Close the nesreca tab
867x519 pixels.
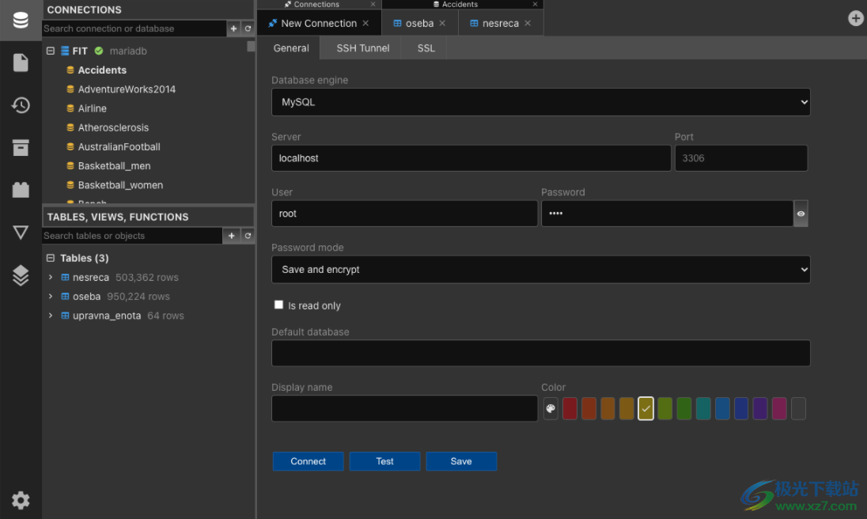tap(528, 23)
